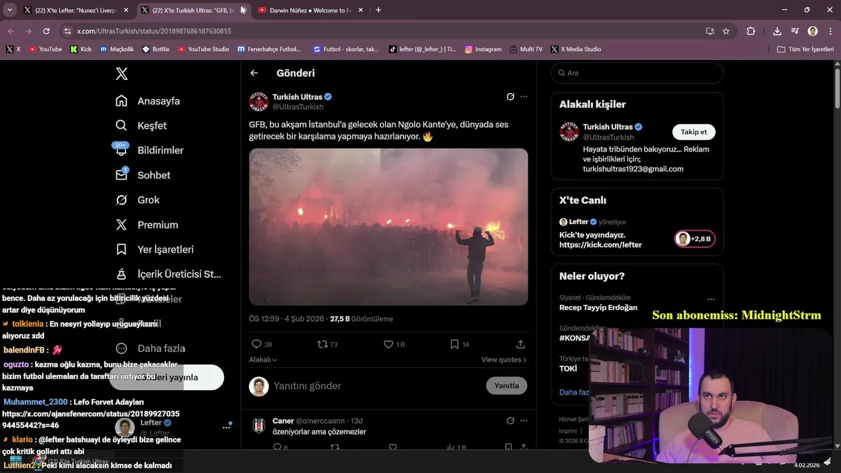Open browser extensions puzzle icon

pyautogui.click(x=750, y=31)
